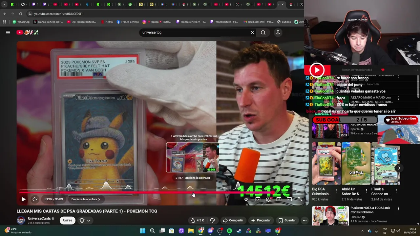Click the Unirse membership button
This screenshot has height=236, width=420.
coord(68,220)
